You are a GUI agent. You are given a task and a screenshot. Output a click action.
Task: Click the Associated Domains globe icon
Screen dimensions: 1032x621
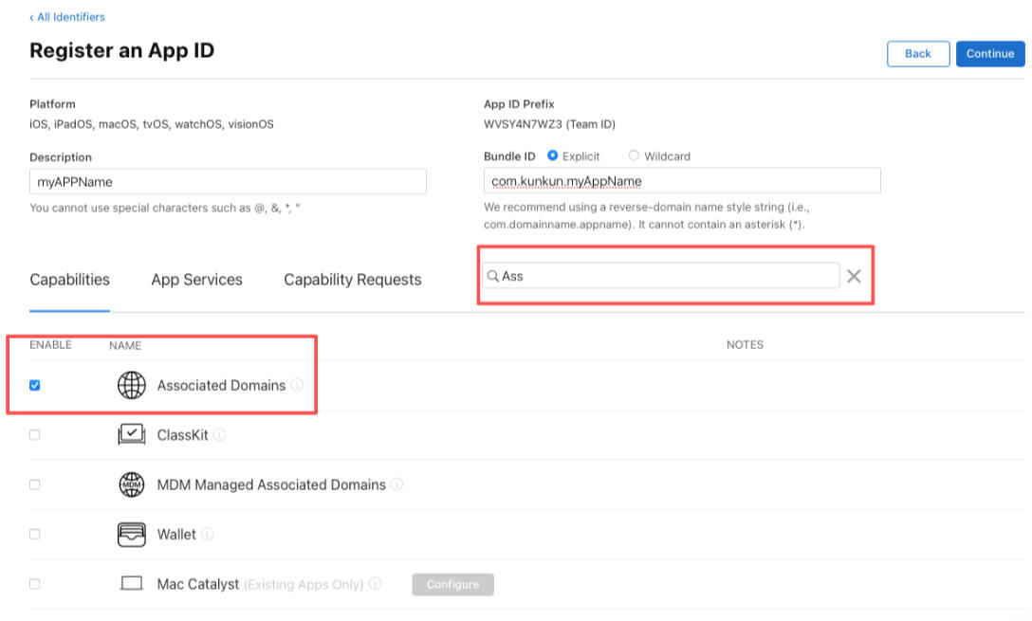click(x=132, y=386)
